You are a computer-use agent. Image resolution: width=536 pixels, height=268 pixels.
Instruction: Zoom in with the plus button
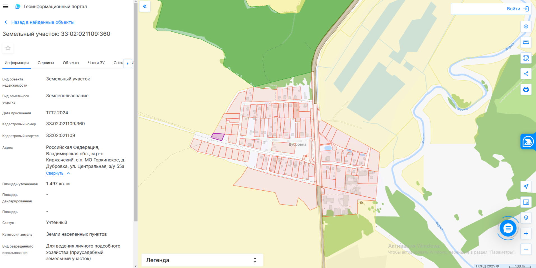pyautogui.click(x=526, y=234)
